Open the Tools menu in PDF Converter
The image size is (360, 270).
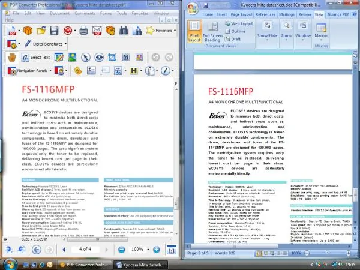(x=122, y=13)
